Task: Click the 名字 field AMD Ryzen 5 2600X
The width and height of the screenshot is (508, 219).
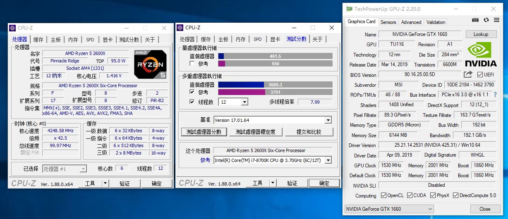Action: click(85, 53)
